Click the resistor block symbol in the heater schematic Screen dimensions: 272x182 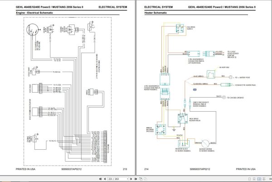[x=184, y=143]
